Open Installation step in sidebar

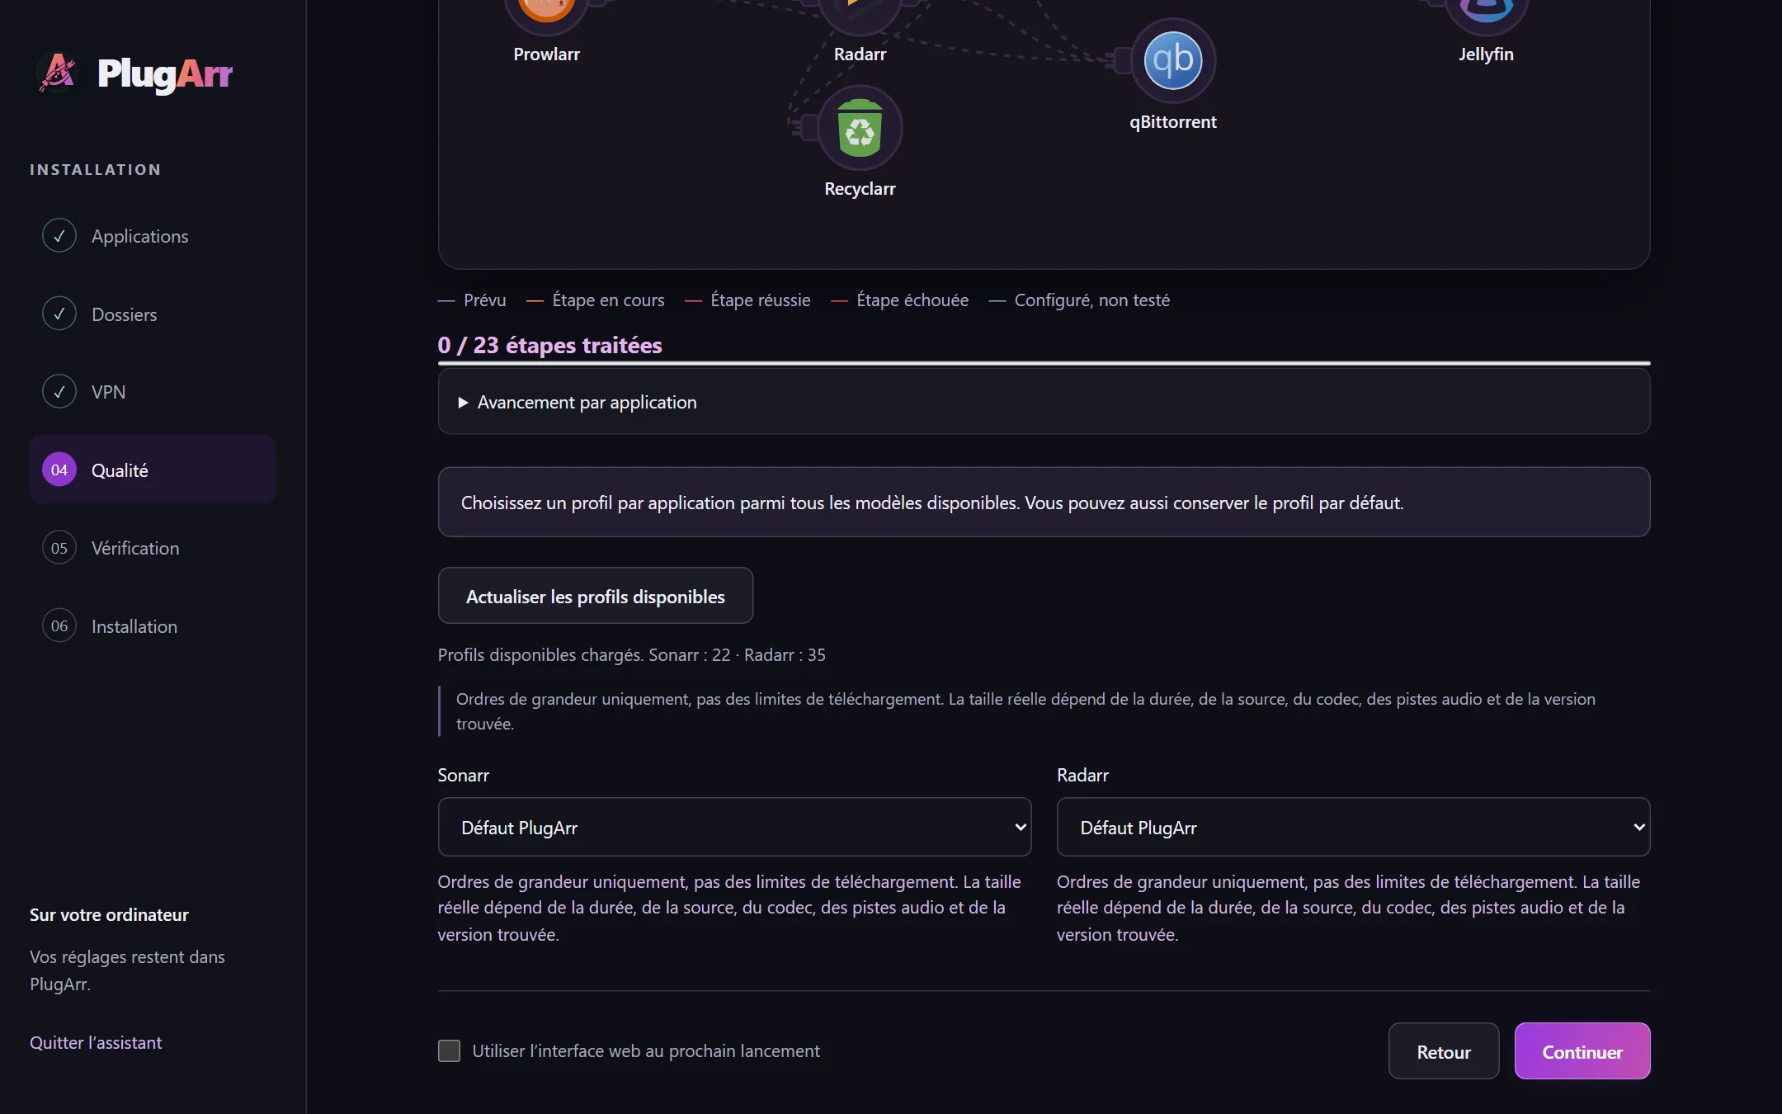coord(152,625)
